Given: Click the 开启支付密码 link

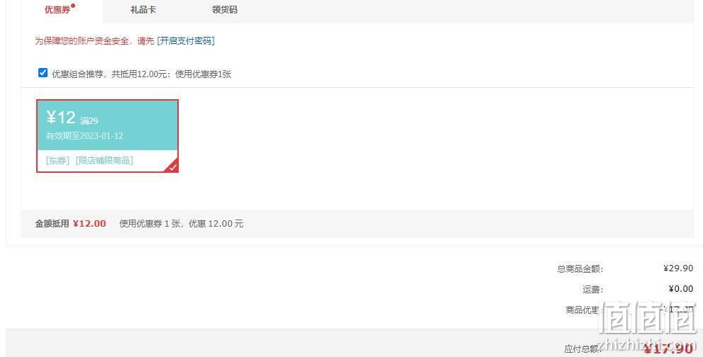Looking at the screenshot, I should (186, 41).
